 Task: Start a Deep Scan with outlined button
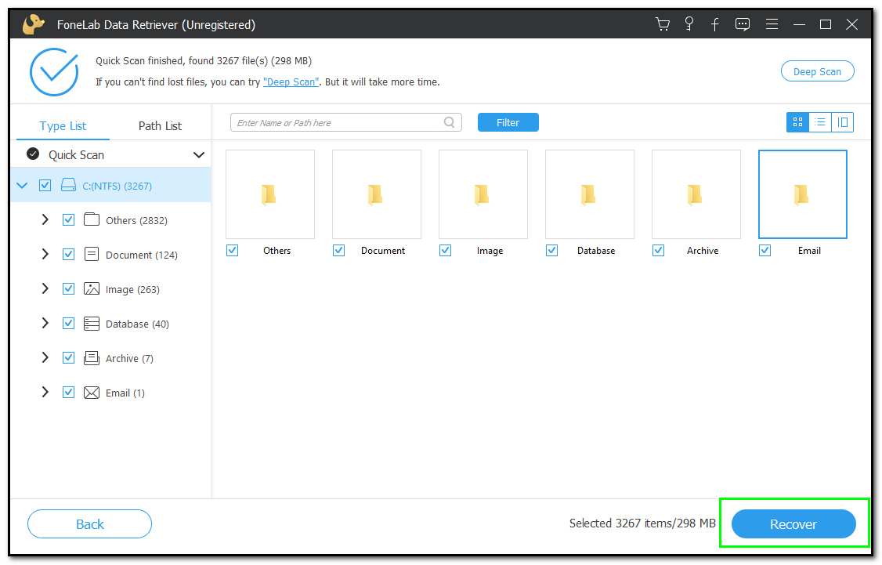tap(817, 71)
